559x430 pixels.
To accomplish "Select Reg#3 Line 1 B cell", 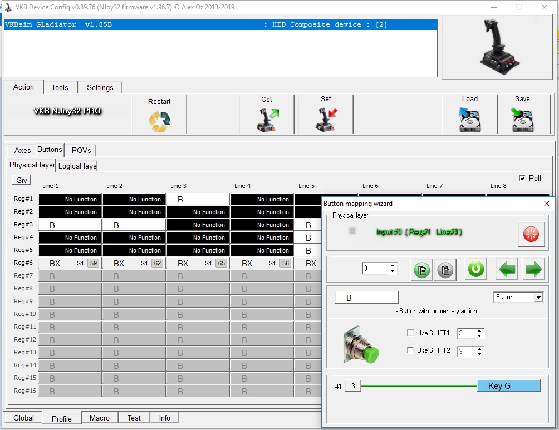I will click(70, 225).
